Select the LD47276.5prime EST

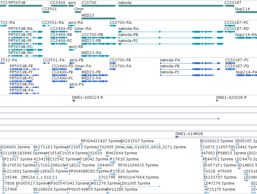tap(206, 186)
